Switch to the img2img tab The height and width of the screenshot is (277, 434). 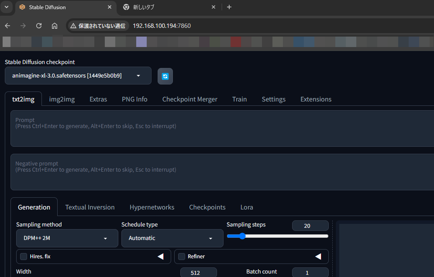62,99
